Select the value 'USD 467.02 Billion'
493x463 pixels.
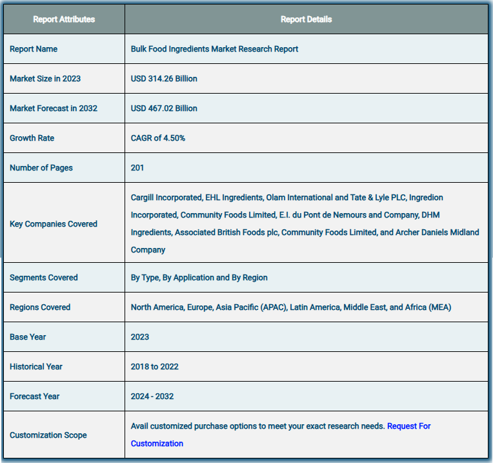pos(164,108)
